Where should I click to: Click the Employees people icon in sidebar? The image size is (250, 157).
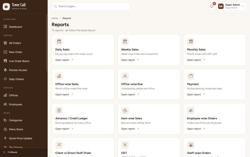(5, 104)
